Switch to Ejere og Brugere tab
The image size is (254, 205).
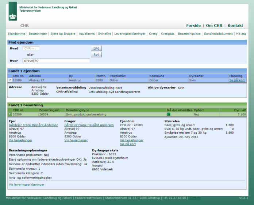(63, 33)
